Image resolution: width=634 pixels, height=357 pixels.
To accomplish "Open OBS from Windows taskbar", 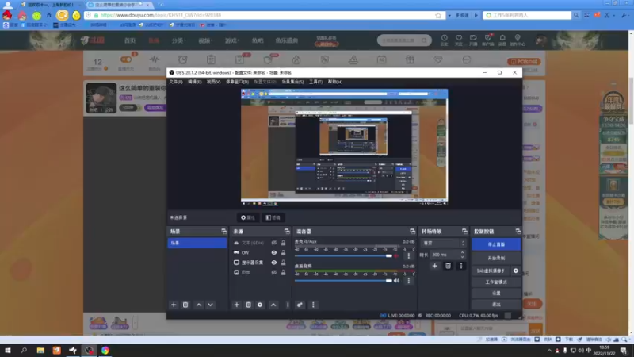I will click(x=89, y=350).
